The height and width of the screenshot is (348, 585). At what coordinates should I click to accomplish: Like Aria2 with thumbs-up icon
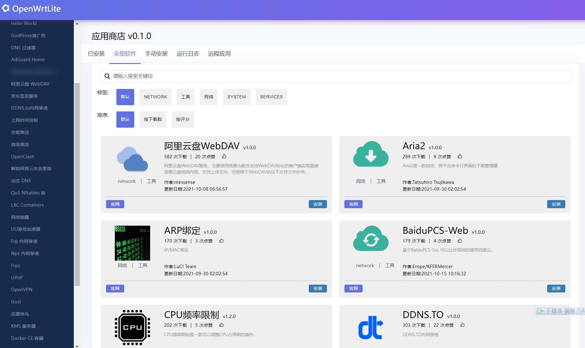click(x=460, y=156)
